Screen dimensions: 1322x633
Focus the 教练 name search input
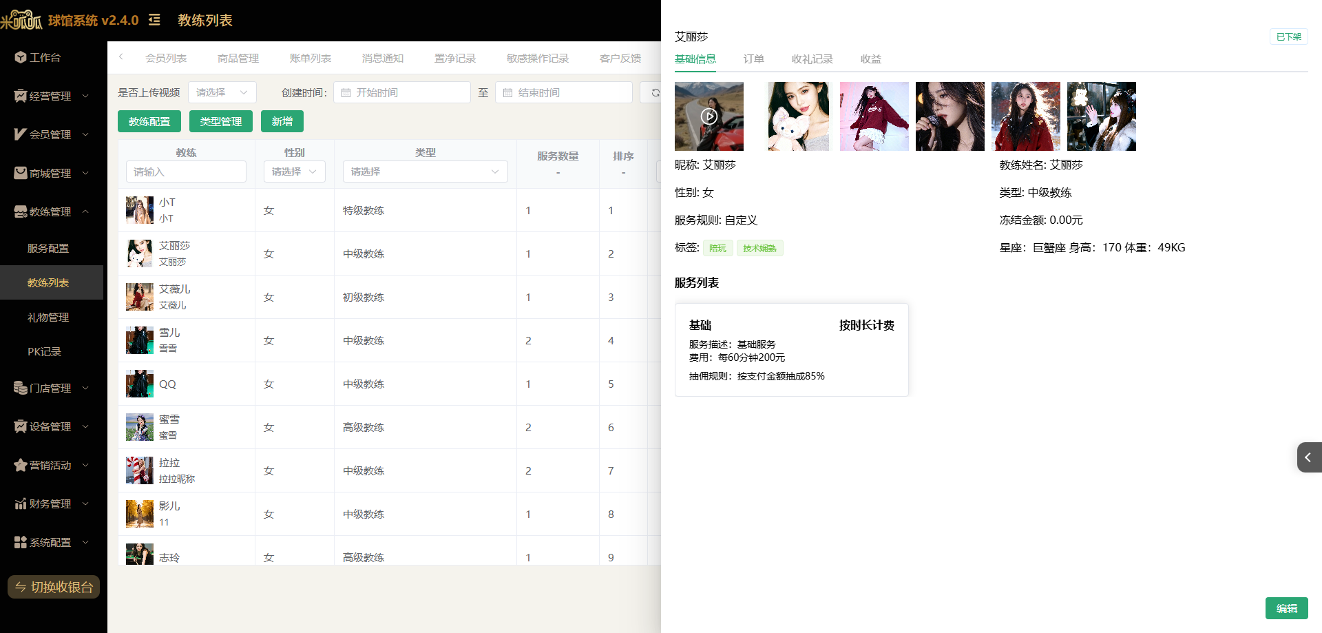(x=186, y=172)
